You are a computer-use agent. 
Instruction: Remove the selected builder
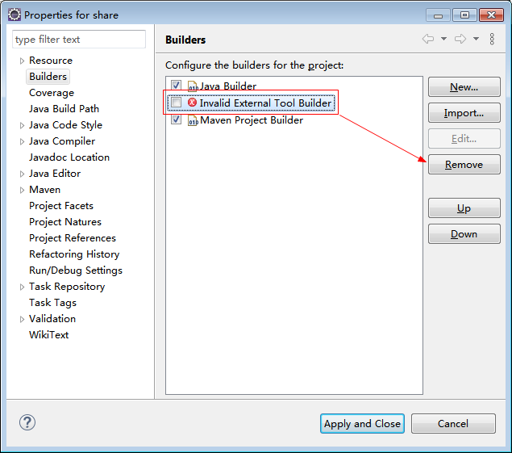pyautogui.click(x=464, y=165)
